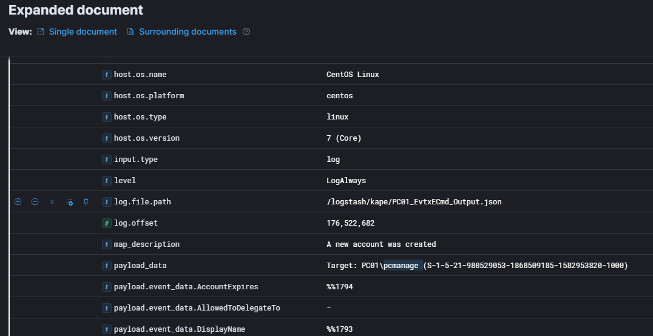Click the type icon beside level field
Viewport: 653px width, 336px height.
(107, 181)
